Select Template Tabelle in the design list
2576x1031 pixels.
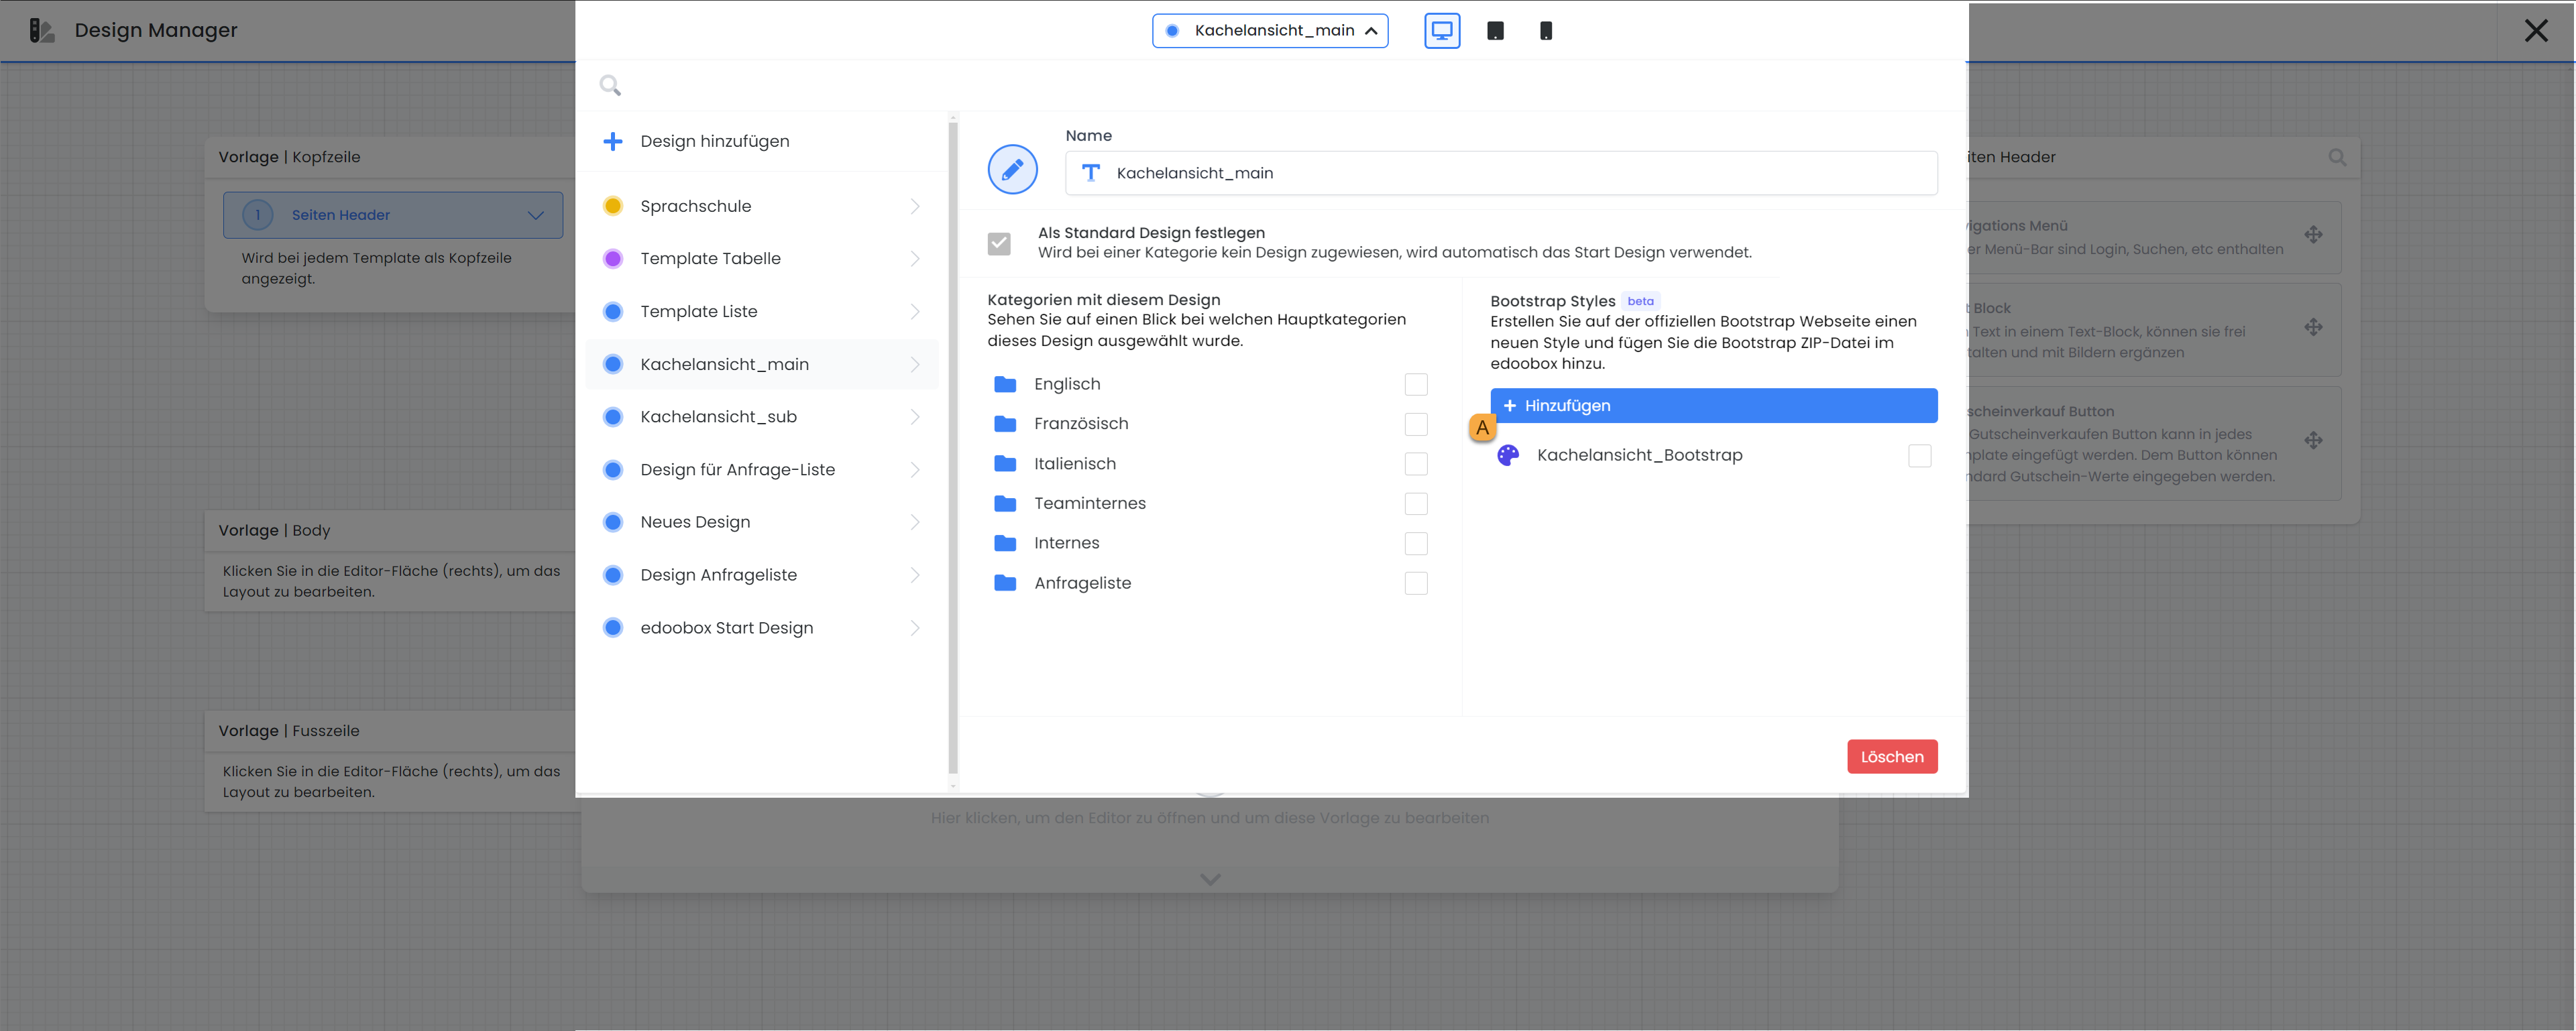710,259
